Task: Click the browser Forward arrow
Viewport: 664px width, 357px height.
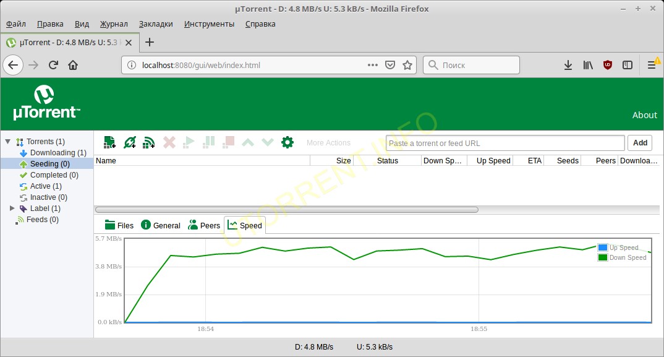Action: 33,66
